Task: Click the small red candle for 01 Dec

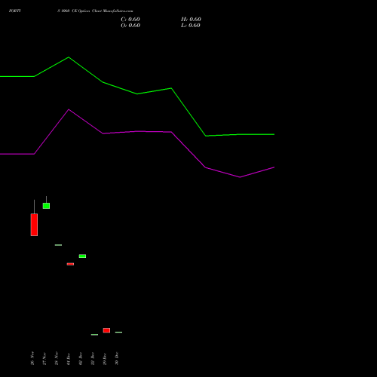Action: point(70,264)
